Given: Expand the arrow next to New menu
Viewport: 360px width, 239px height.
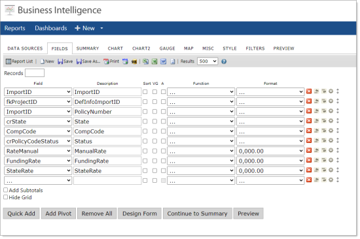Looking at the screenshot, I should tap(101, 28).
